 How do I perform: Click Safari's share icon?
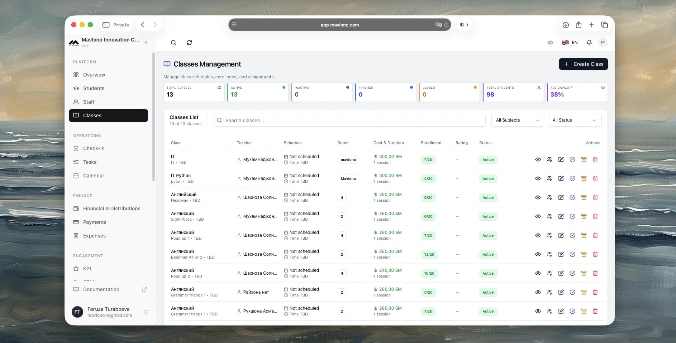tap(579, 25)
